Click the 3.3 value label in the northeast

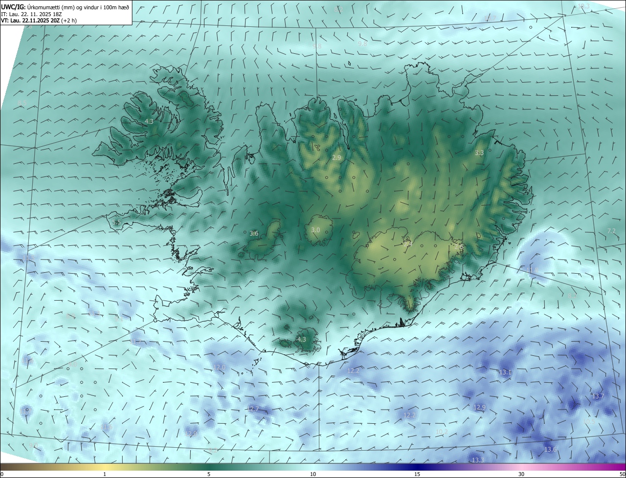479,152
